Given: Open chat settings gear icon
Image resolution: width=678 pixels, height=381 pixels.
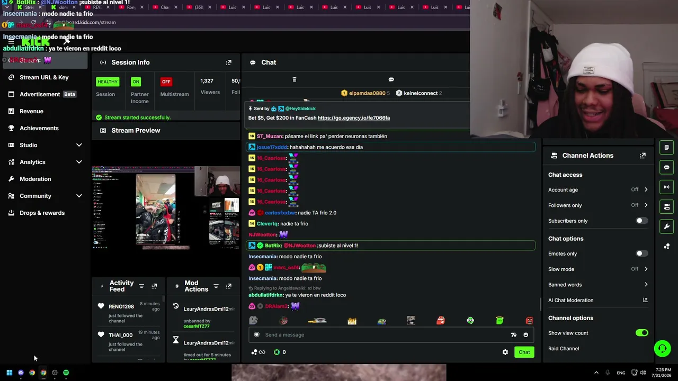Looking at the screenshot, I should point(505,352).
